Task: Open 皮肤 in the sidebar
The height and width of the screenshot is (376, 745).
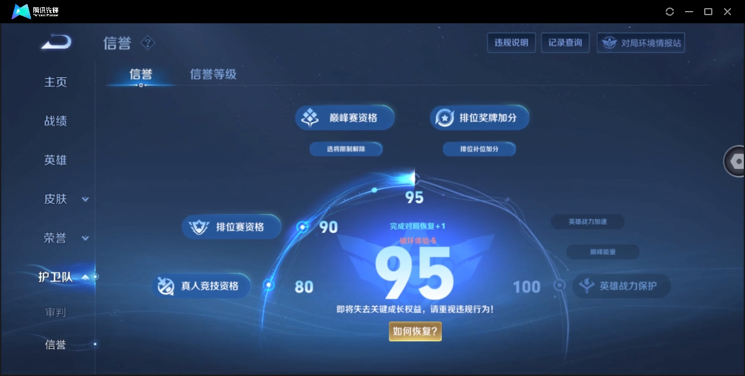Action: tap(55, 199)
